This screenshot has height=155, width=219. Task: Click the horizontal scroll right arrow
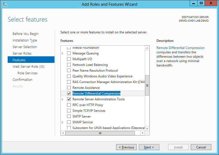click(x=142, y=133)
